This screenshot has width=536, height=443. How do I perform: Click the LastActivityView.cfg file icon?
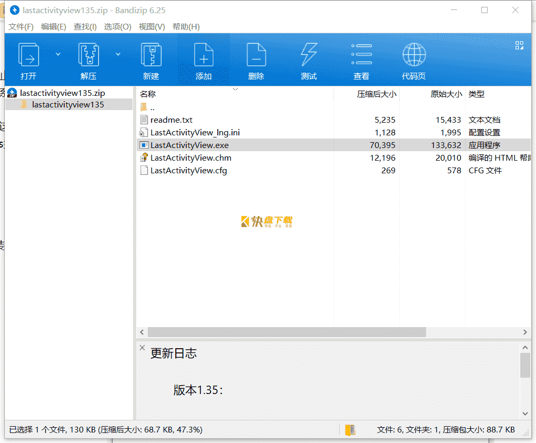[144, 170]
